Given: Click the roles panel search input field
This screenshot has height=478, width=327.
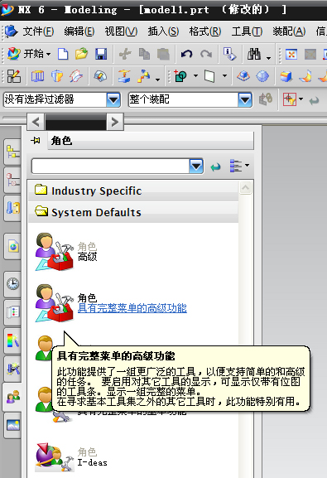Looking at the screenshot, I should (x=111, y=167).
